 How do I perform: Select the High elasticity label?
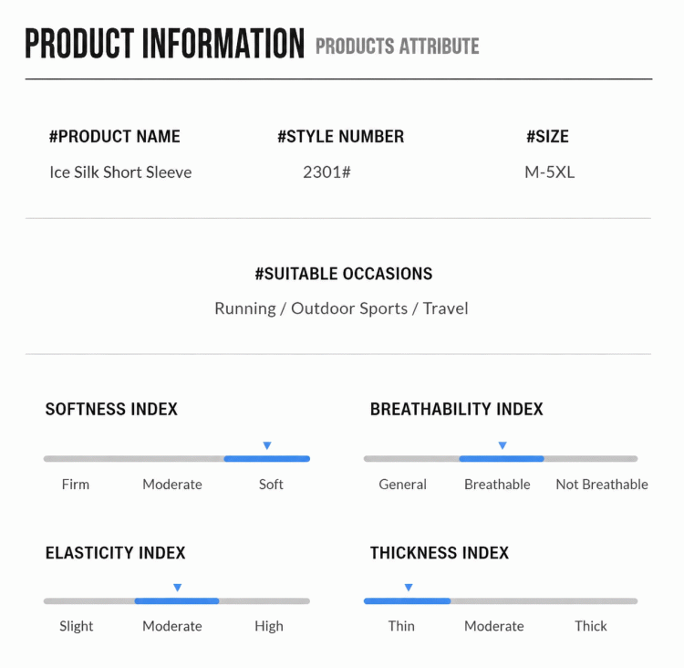pos(269,627)
